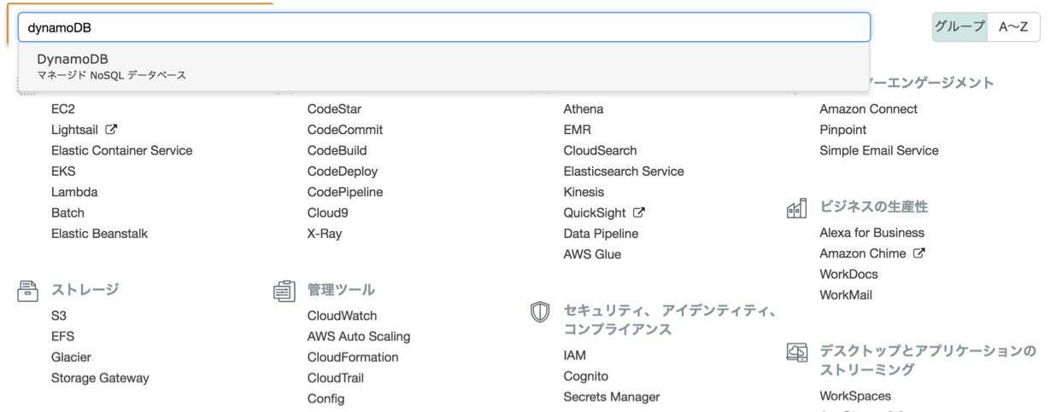The image size is (1050, 412).
Task: Click the shield icon beside セキュリティ heading
Action: click(540, 312)
